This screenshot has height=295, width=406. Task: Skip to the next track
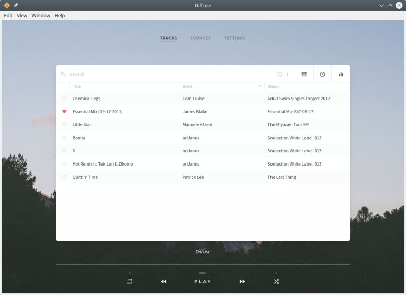242,280
